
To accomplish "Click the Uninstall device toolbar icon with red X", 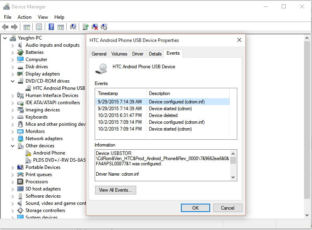I will (x=95, y=27).
